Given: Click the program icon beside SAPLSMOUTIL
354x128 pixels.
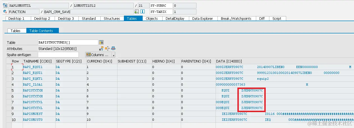Looking at the screenshot, I should coord(5,6).
